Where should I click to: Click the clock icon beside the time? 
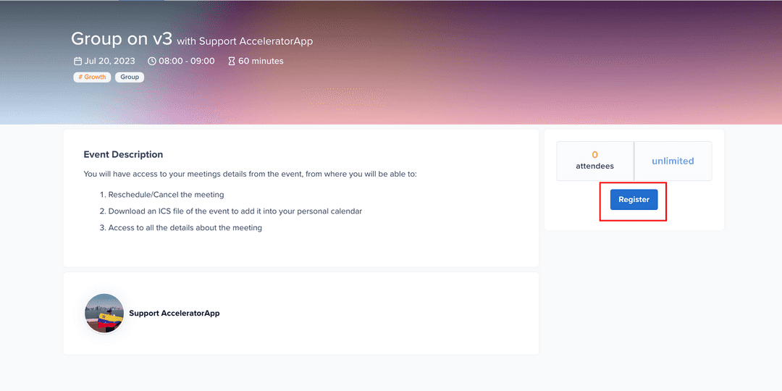152,62
